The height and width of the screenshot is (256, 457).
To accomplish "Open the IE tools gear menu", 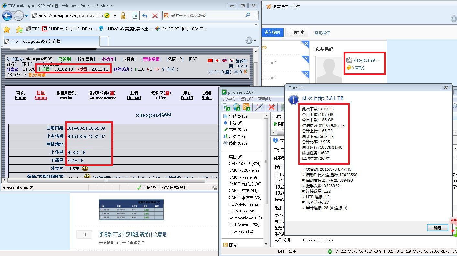I will 249,41.
